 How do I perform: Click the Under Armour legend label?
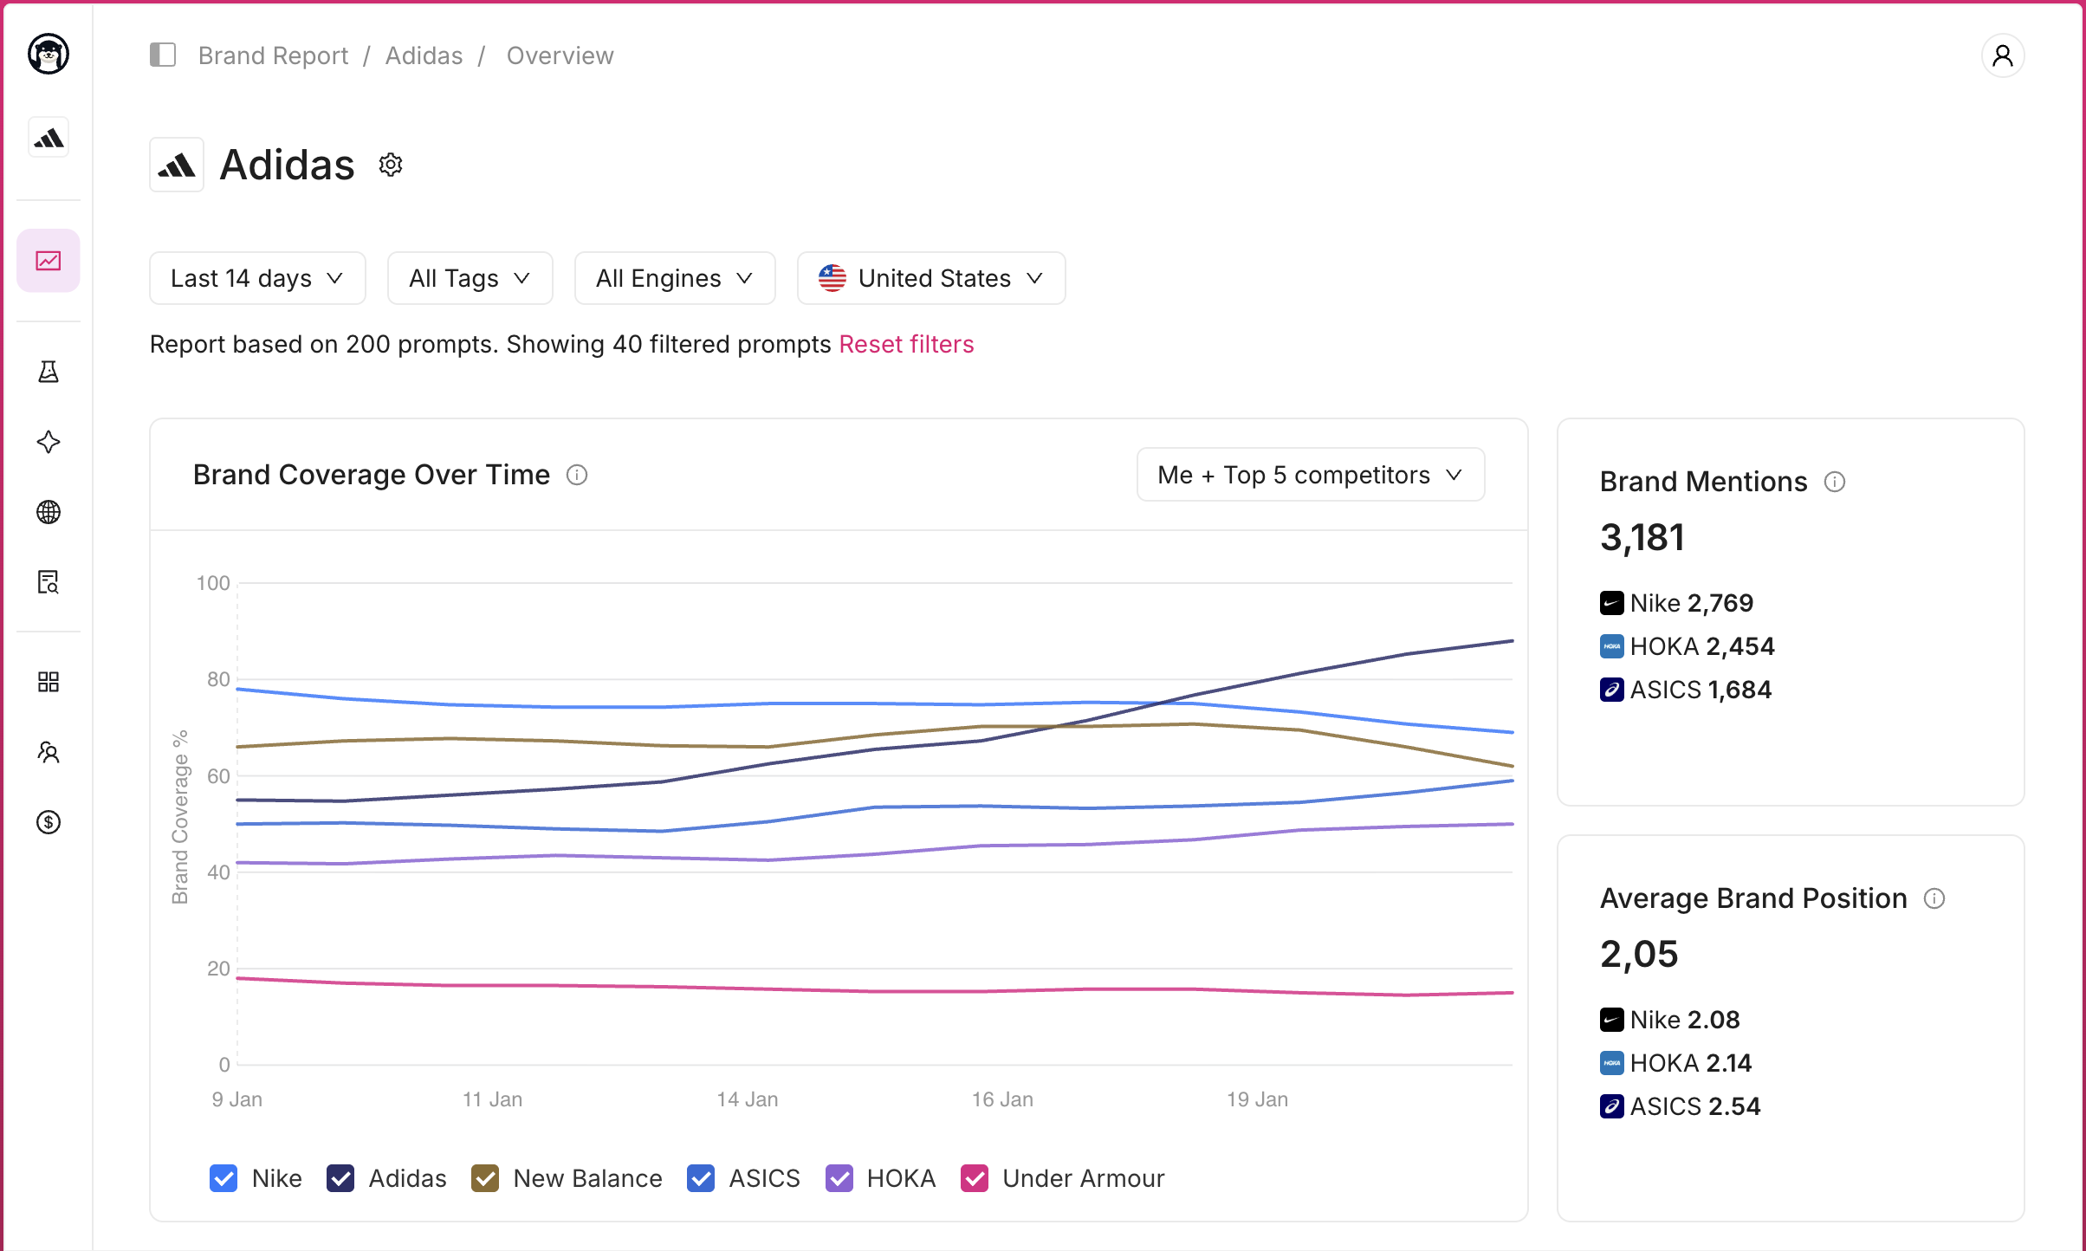1084,1178
